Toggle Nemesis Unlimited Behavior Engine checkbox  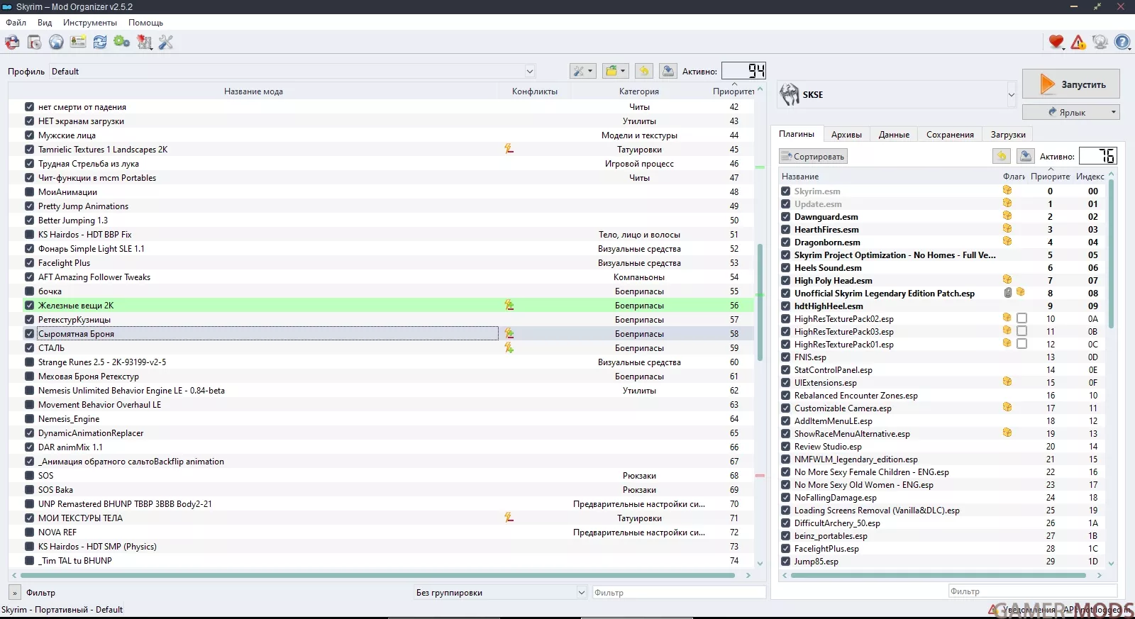coord(29,391)
